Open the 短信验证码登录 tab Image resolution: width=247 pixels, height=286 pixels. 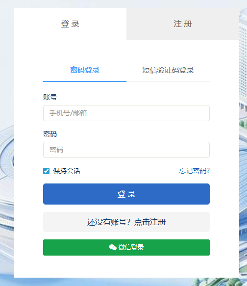point(168,70)
